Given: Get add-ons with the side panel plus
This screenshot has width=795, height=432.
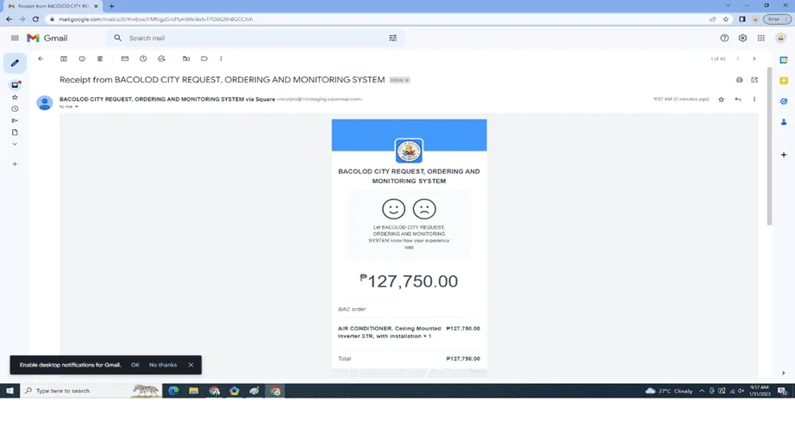Looking at the screenshot, I should point(784,155).
